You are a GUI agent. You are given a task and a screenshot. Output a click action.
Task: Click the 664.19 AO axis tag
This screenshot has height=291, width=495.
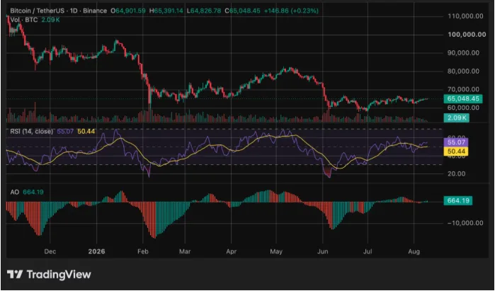(x=457, y=200)
